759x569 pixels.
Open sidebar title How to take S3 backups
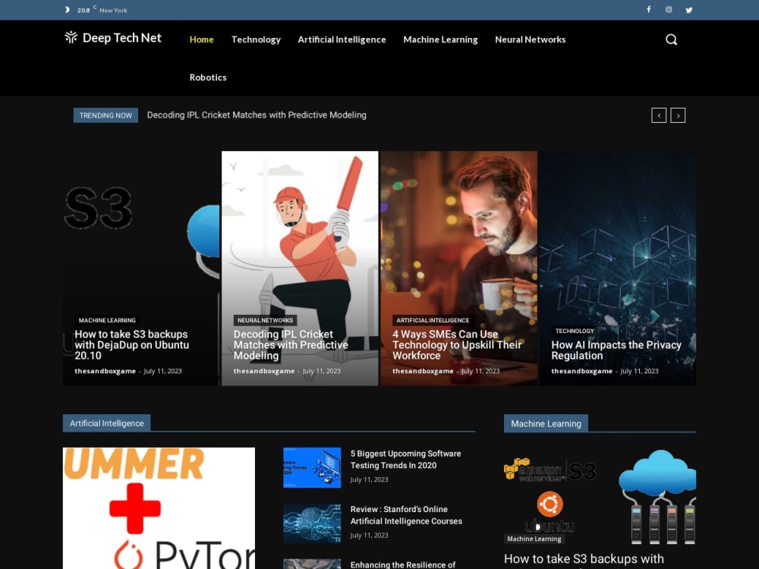[x=584, y=560]
